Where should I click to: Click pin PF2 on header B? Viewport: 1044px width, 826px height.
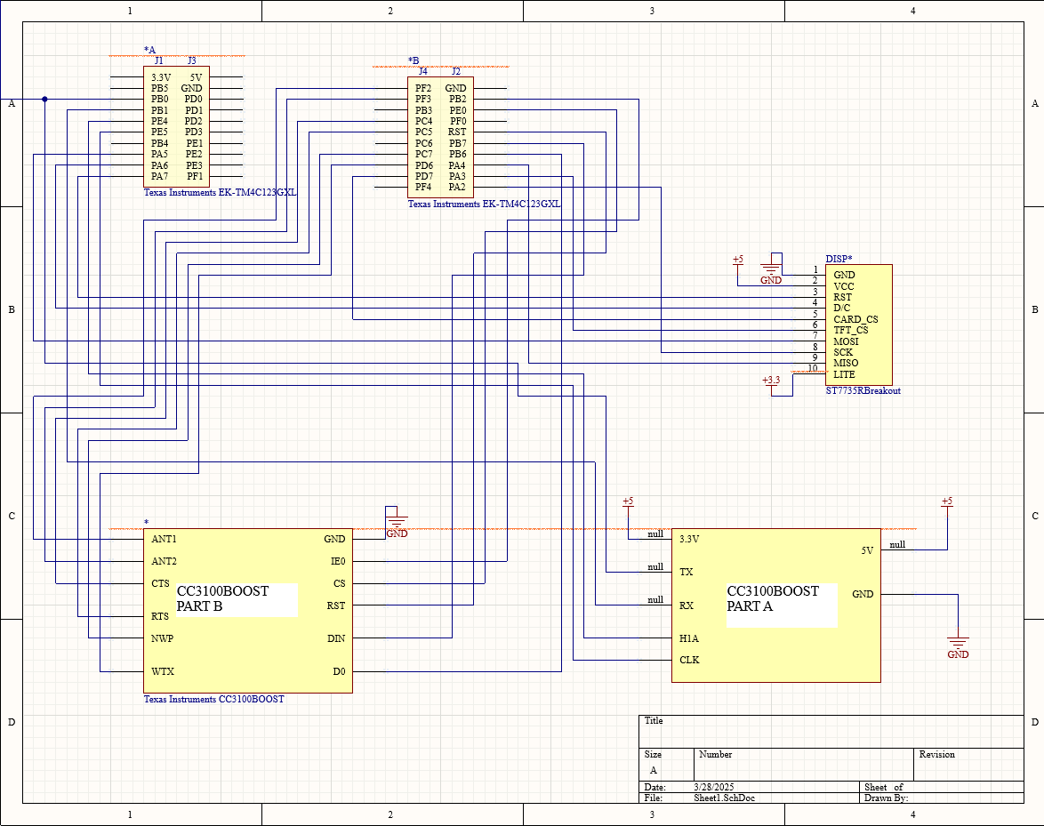click(x=423, y=88)
